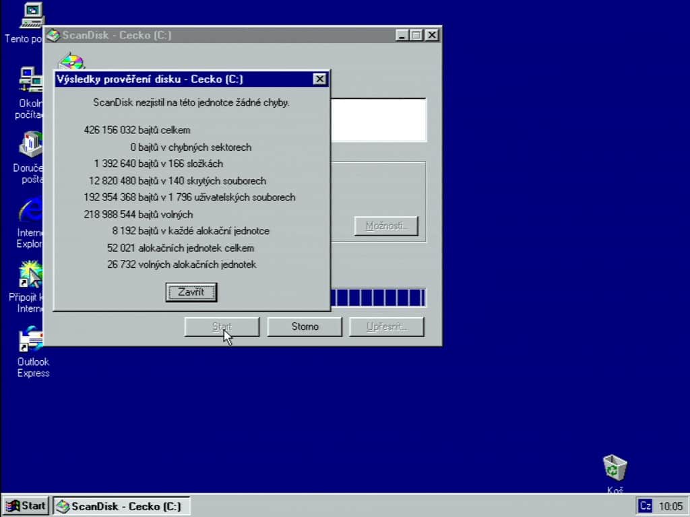Launch the Internet Explorer desktop icon
The width and height of the screenshot is (690, 517).
31,210
